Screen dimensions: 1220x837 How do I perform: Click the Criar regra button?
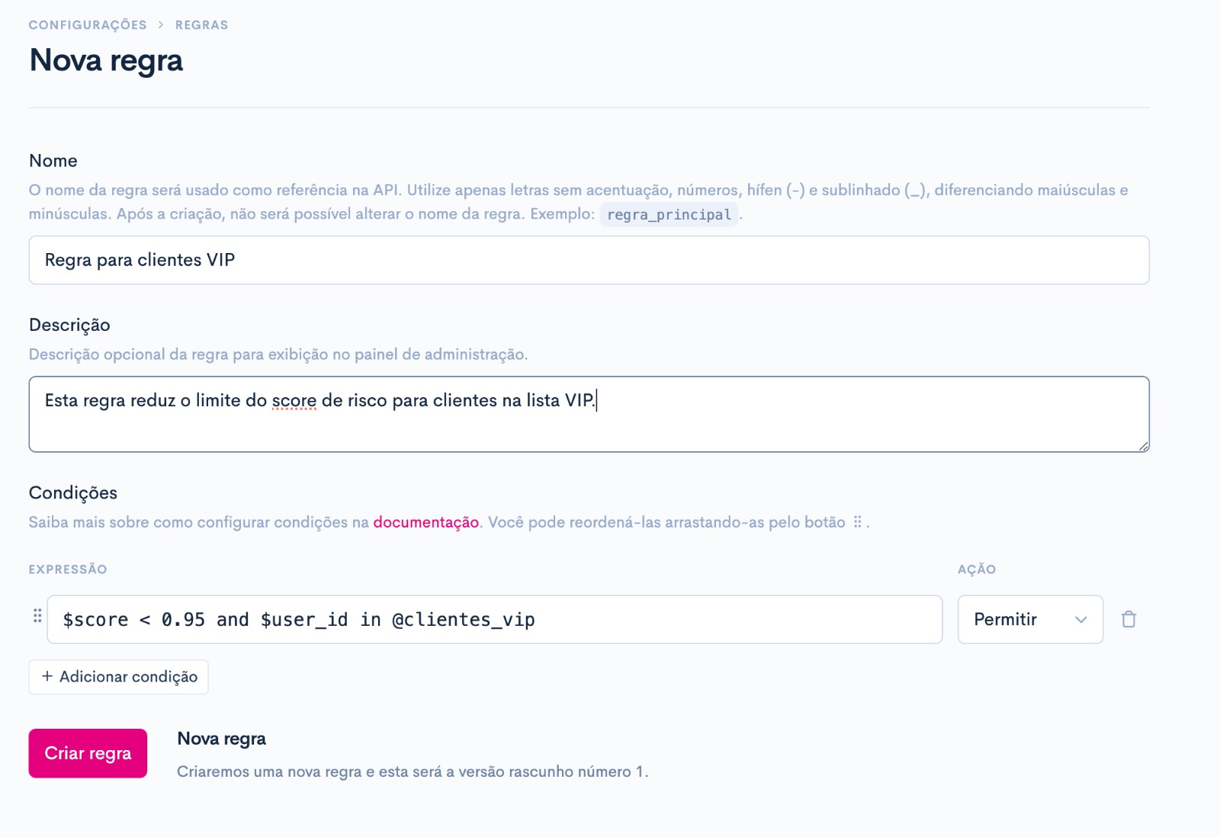point(88,753)
